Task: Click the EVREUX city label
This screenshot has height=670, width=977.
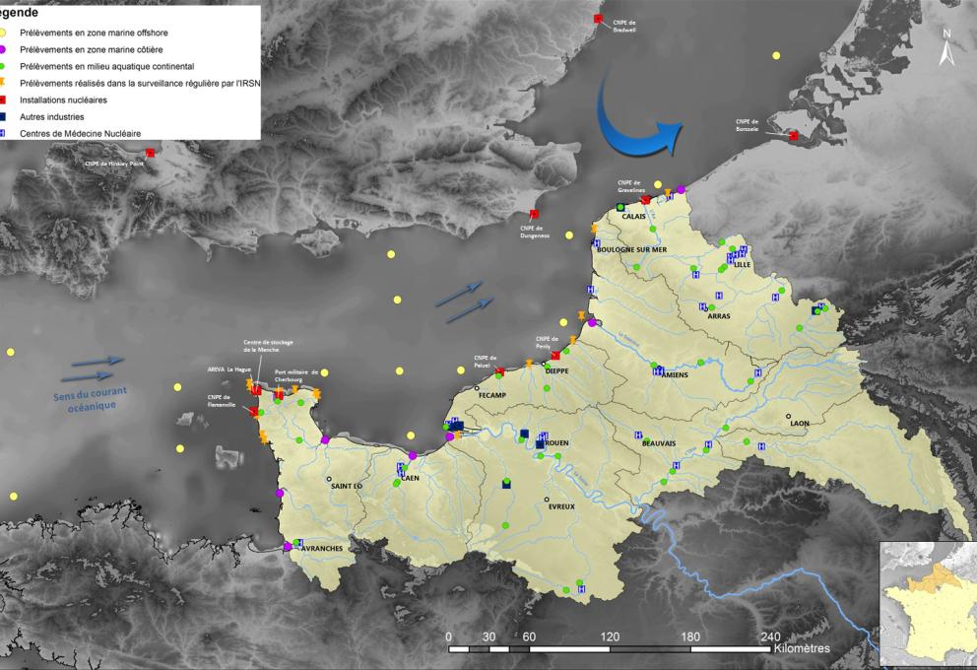Action: click(x=560, y=505)
